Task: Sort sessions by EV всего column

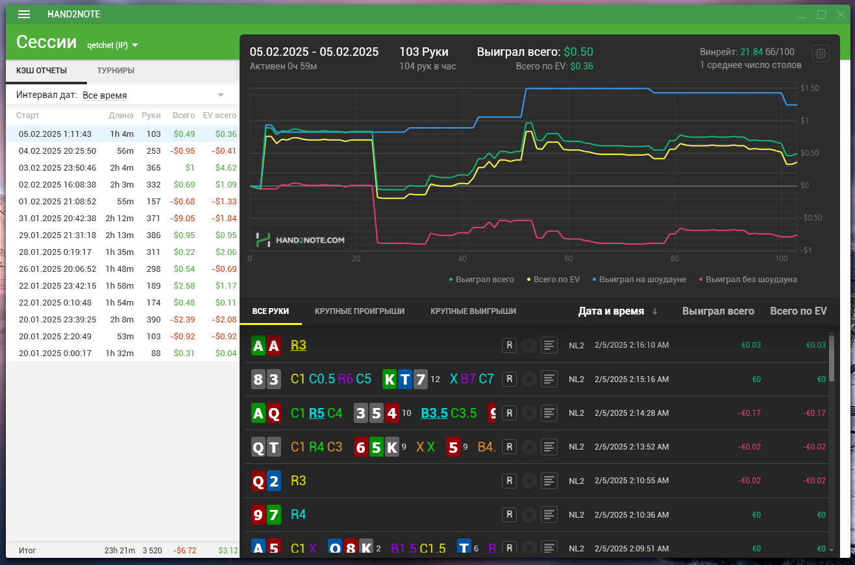Action: [x=219, y=115]
